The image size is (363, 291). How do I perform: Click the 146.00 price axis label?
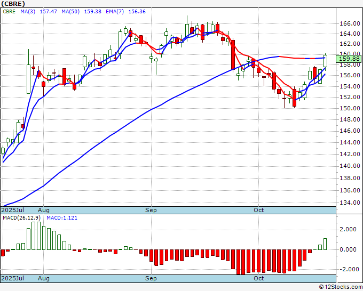(350, 131)
